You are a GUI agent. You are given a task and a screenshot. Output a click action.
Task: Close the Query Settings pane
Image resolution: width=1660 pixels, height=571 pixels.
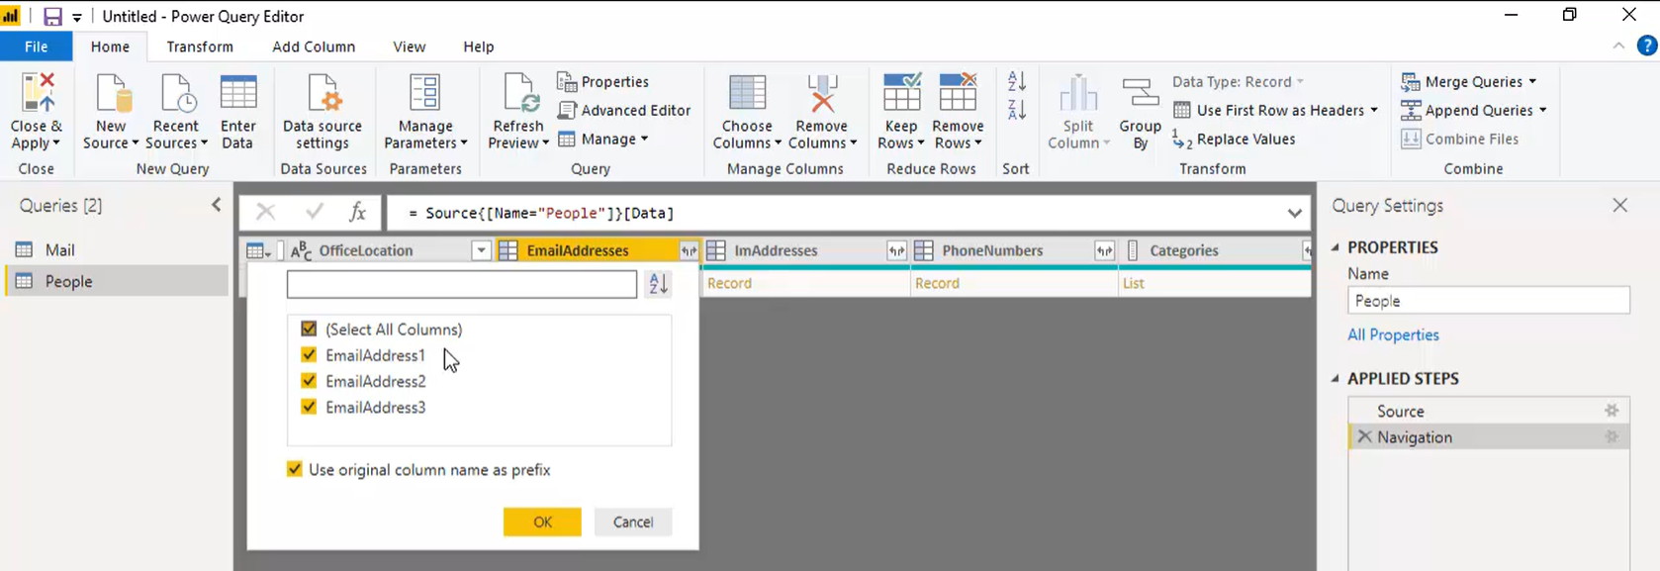pyautogui.click(x=1619, y=205)
